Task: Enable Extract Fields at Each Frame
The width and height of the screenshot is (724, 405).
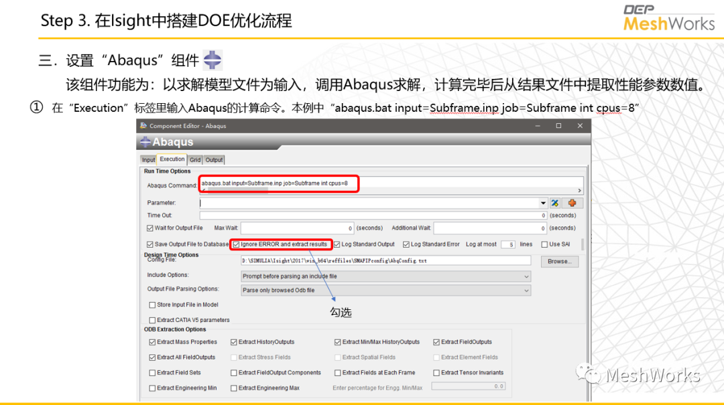Action: coord(337,373)
